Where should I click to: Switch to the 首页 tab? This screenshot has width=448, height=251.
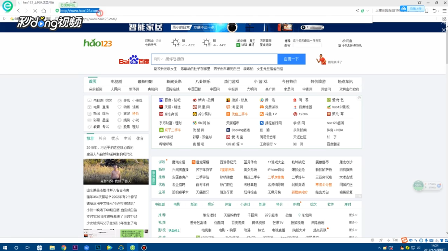pyautogui.click(x=92, y=81)
